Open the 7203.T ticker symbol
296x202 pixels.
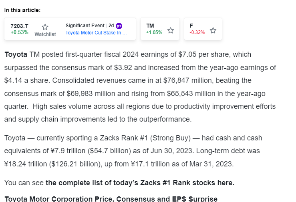(19, 26)
